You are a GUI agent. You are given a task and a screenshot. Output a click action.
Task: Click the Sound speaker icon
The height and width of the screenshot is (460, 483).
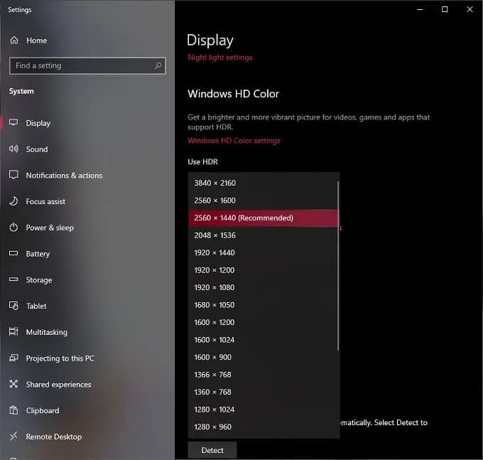click(x=13, y=149)
